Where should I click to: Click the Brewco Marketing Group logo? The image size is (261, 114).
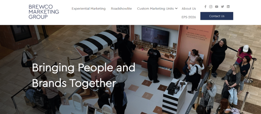[x=44, y=12]
